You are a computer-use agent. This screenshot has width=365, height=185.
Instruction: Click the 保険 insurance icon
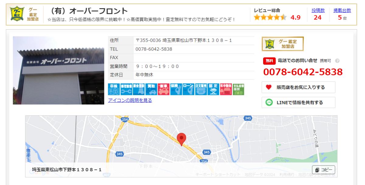[x=176, y=89]
